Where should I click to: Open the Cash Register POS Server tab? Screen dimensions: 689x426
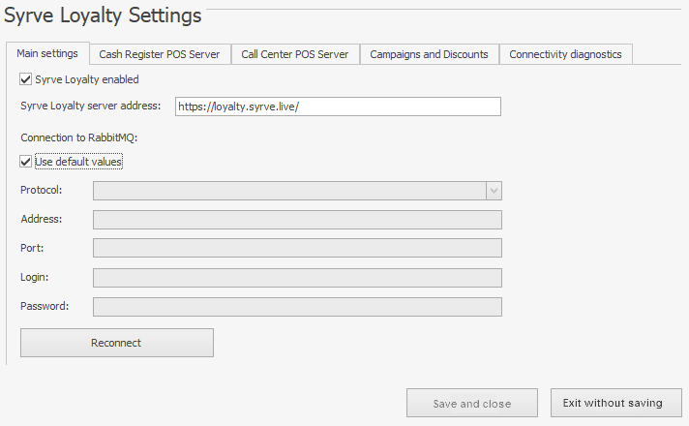click(x=160, y=54)
